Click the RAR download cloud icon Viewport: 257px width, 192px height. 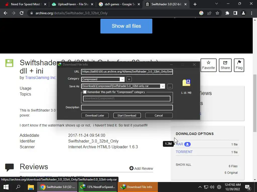click(187, 144)
